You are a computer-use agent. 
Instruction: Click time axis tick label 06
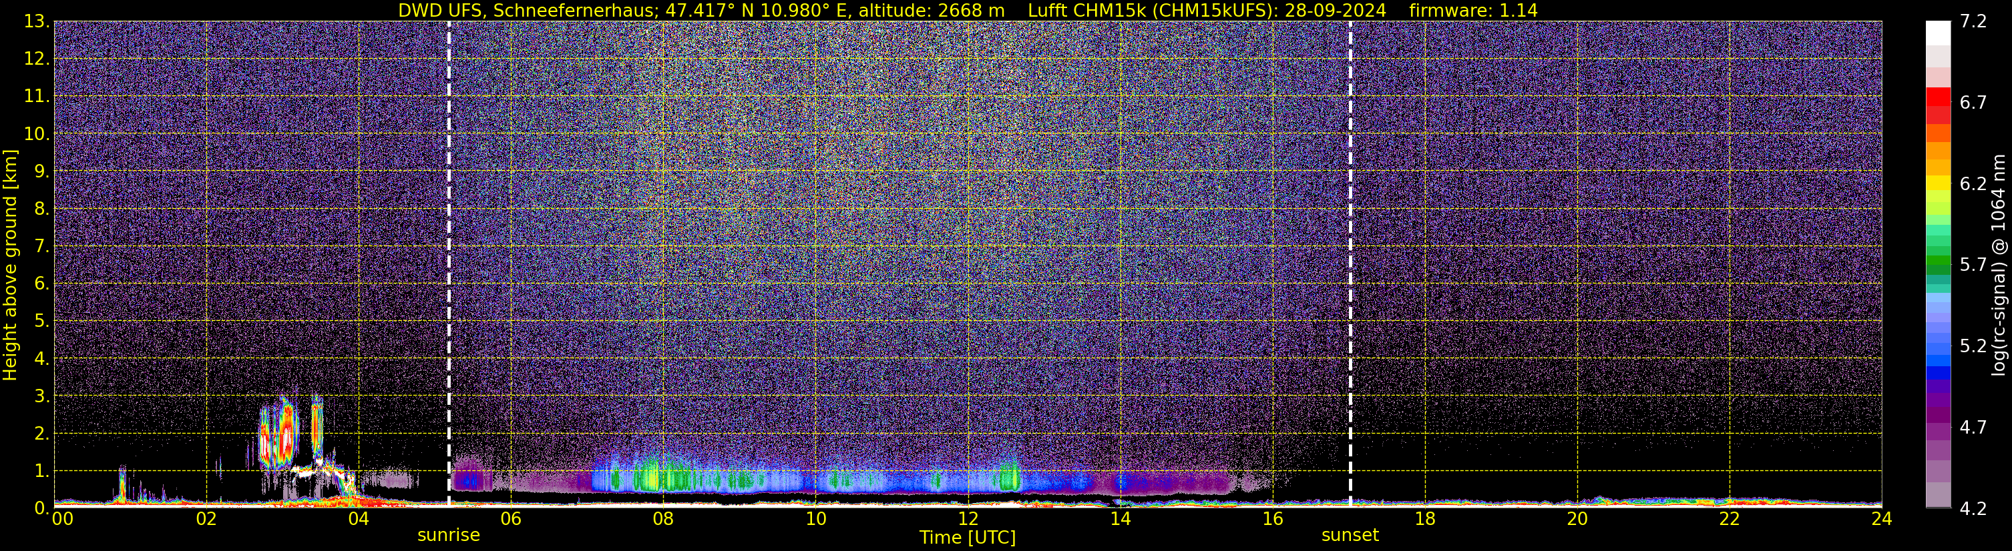pos(511,519)
